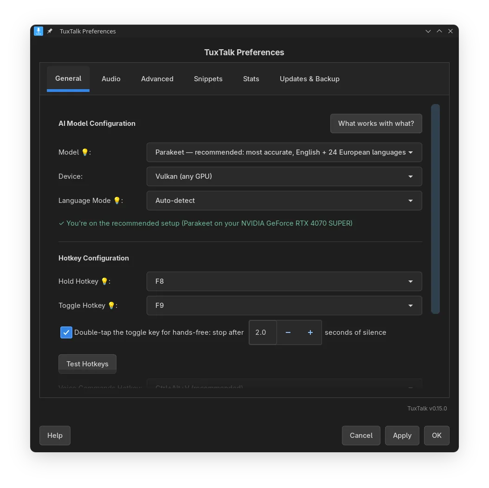Viewport: 489px width, 488px height.
Task: Click the Cancel button
Action: pos(361,436)
